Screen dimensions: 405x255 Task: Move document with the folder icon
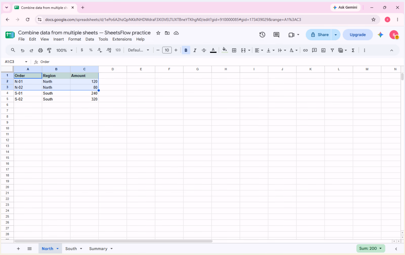[167, 33]
